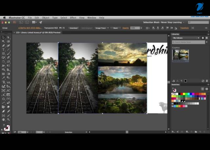This screenshot has height=150, width=210.
Task: Click the GPU rocket icon in app bar
Action: click(x=40, y=22)
